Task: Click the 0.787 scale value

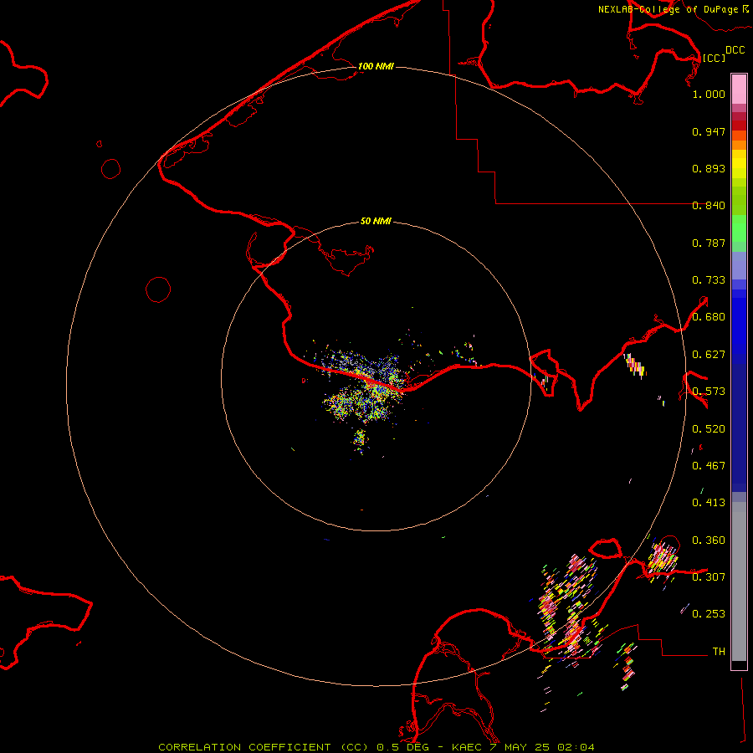Action: click(x=709, y=243)
